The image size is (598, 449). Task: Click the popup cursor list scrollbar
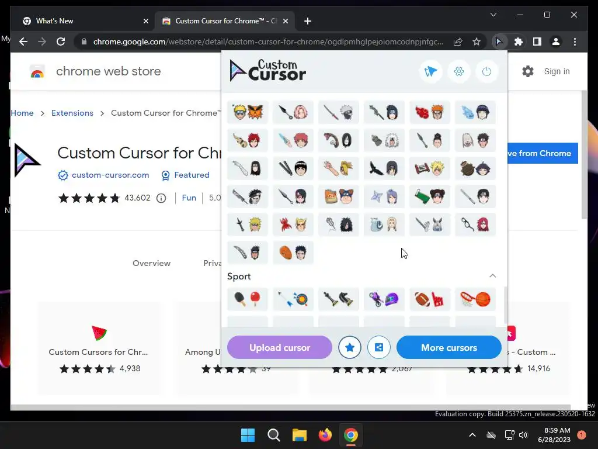coord(505,305)
